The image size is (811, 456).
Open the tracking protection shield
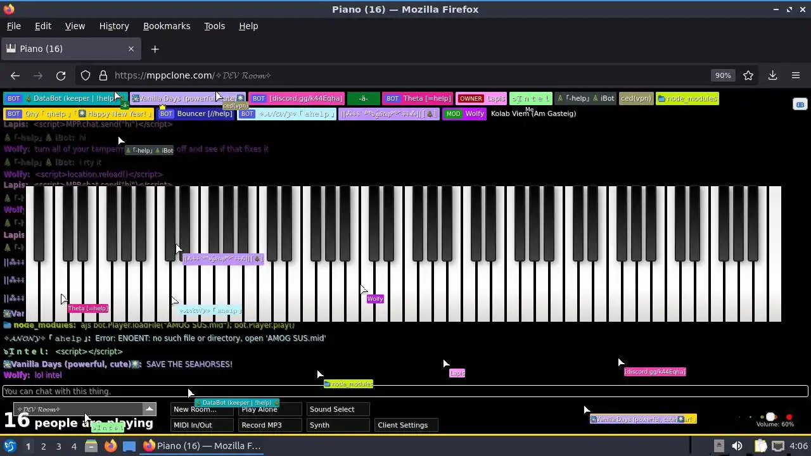pyautogui.click(x=86, y=75)
